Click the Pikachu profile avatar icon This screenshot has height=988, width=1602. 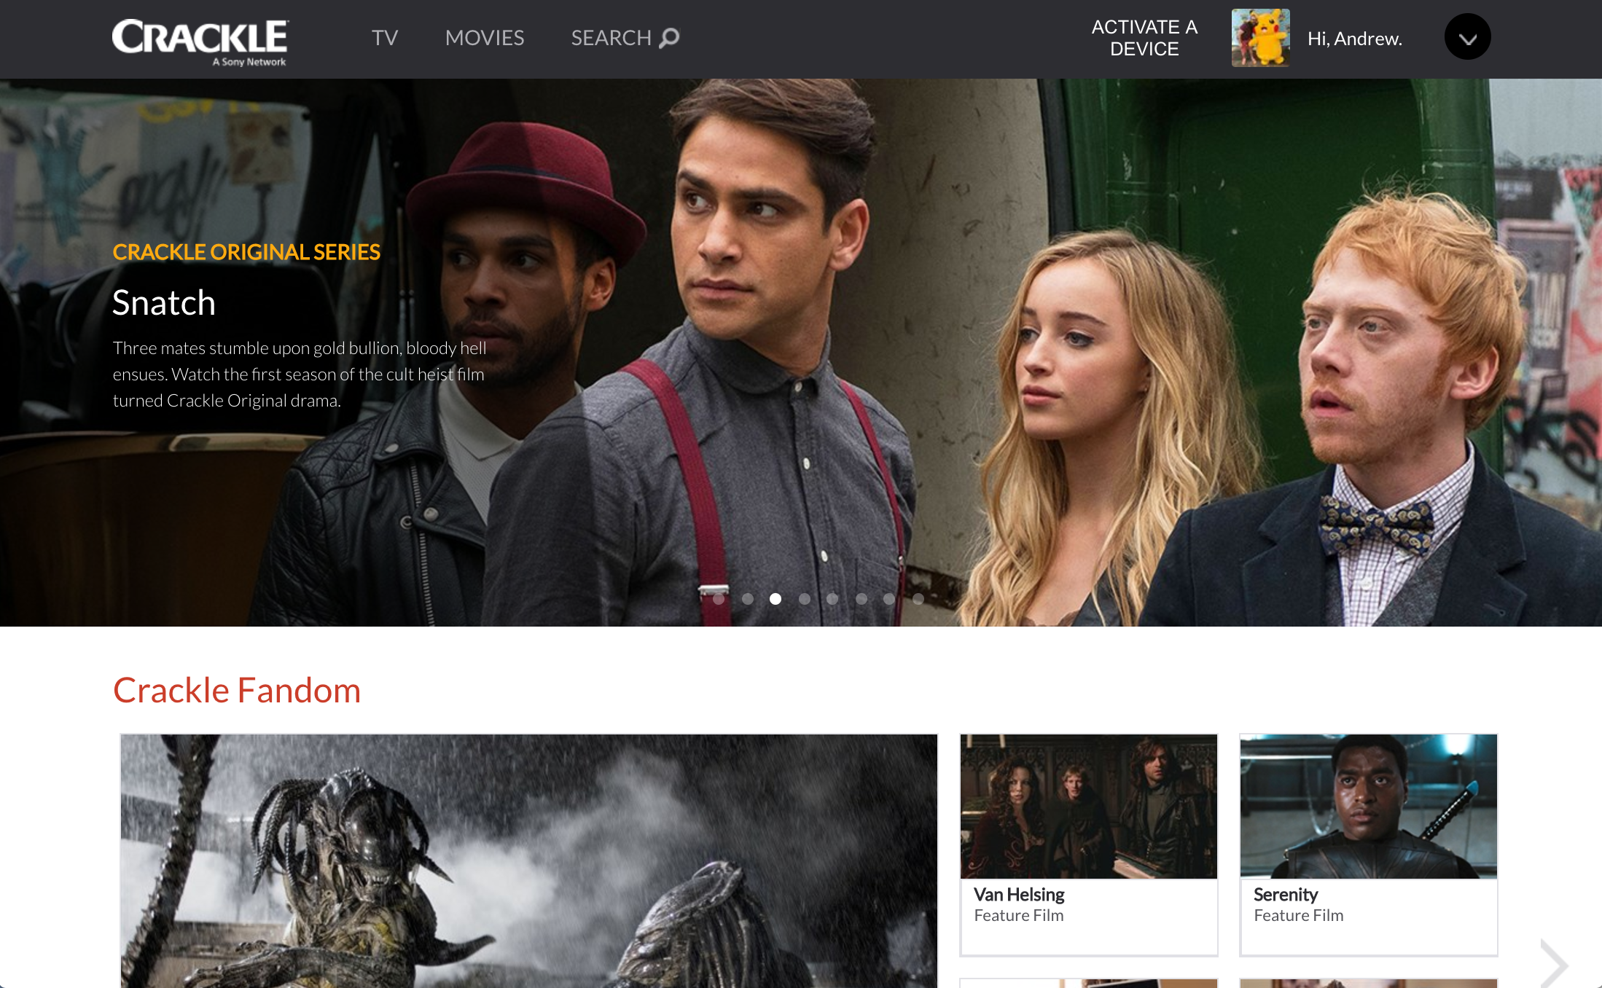tap(1259, 38)
